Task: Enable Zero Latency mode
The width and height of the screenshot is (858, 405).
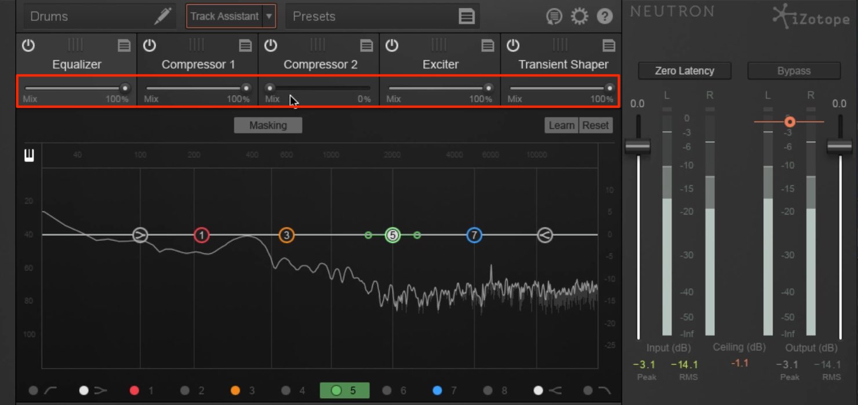Action: point(685,71)
